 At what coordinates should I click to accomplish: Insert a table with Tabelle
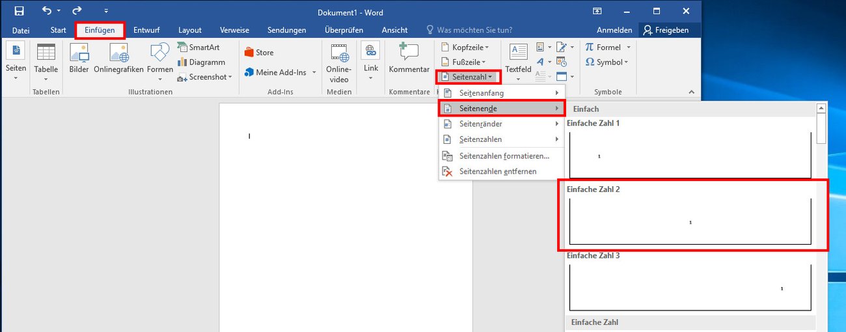(46, 63)
